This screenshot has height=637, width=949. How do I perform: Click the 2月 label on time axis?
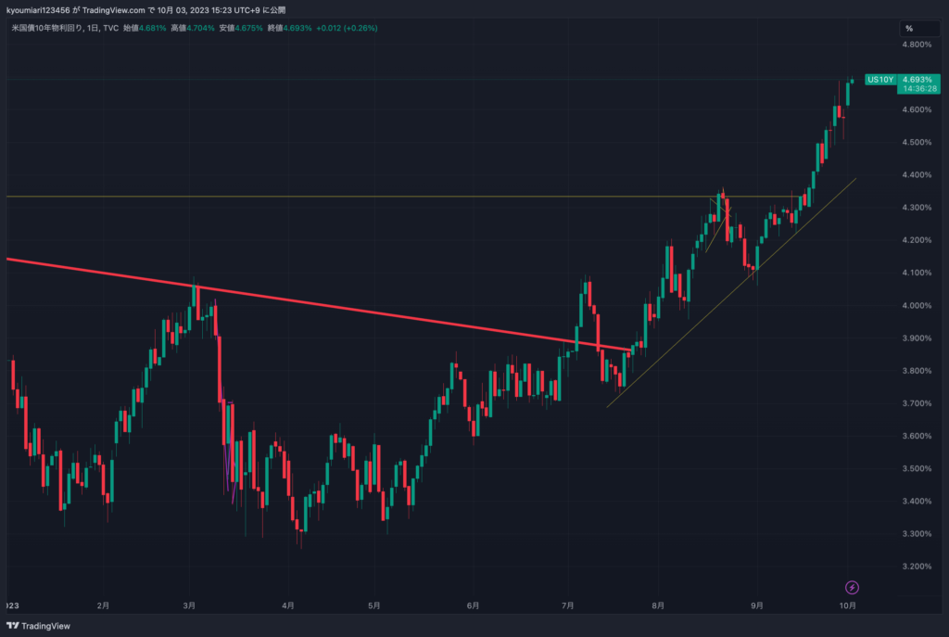103,605
